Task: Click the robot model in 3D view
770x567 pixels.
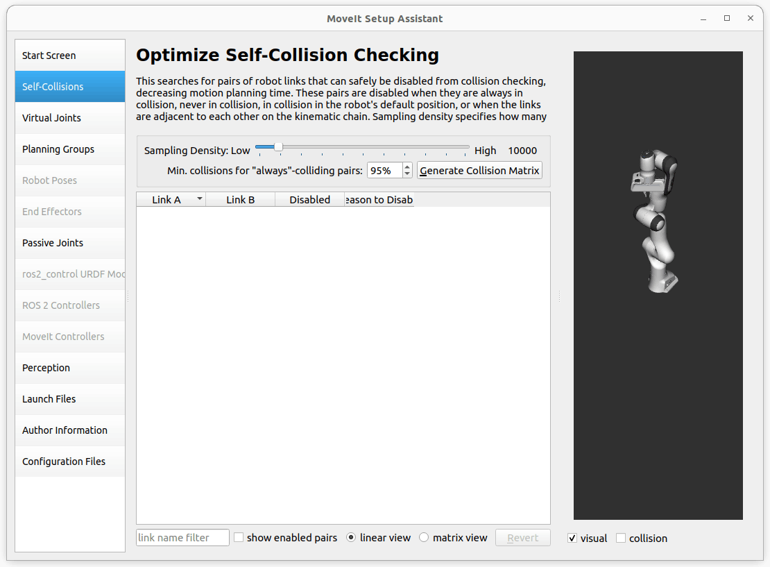Action: pyautogui.click(x=655, y=222)
